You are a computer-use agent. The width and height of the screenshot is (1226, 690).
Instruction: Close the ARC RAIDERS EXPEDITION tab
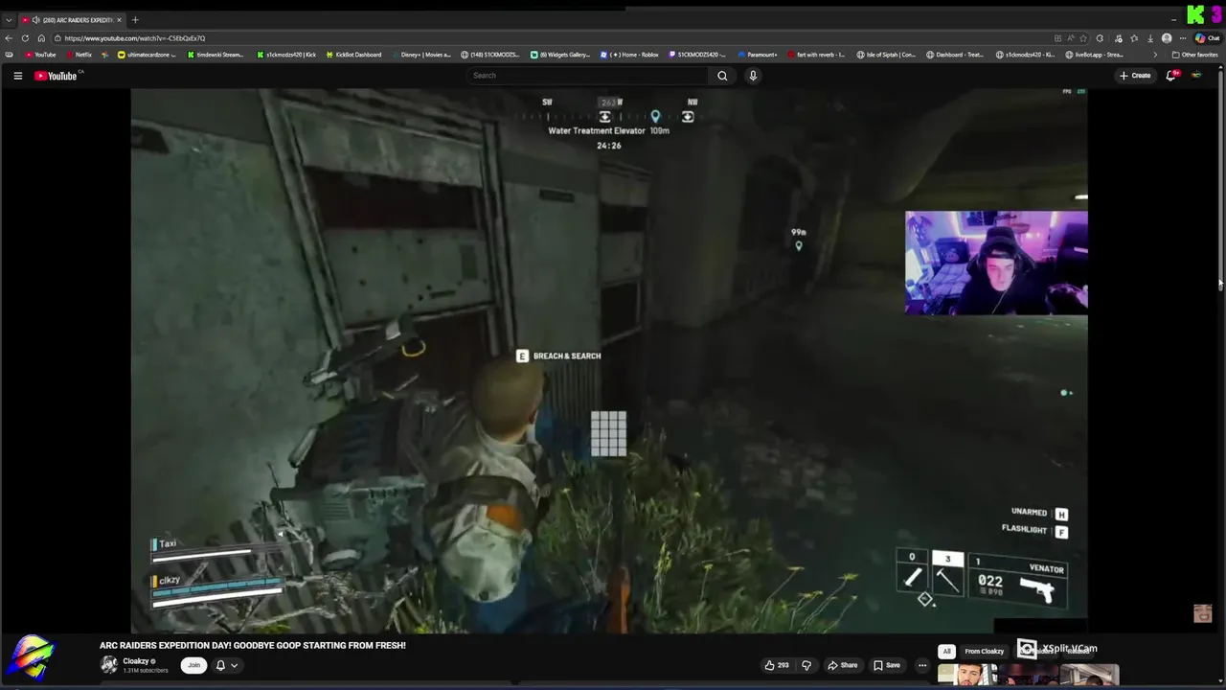click(x=120, y=20)
